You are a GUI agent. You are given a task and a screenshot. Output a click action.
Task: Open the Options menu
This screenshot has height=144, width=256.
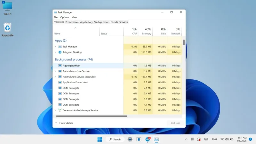click(x=65, y=17)
